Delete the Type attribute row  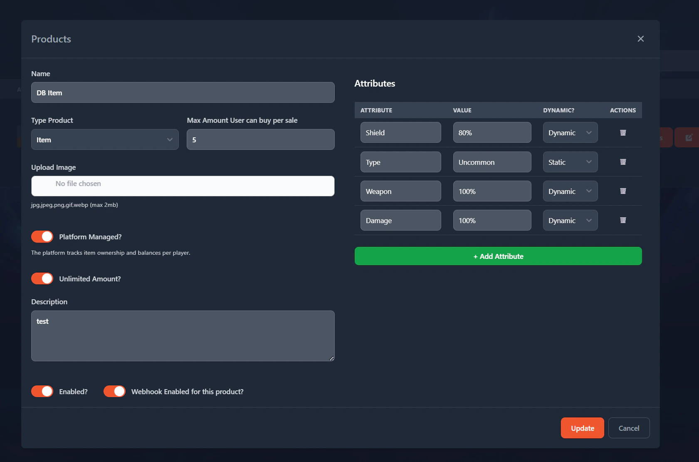pos(622,162)
